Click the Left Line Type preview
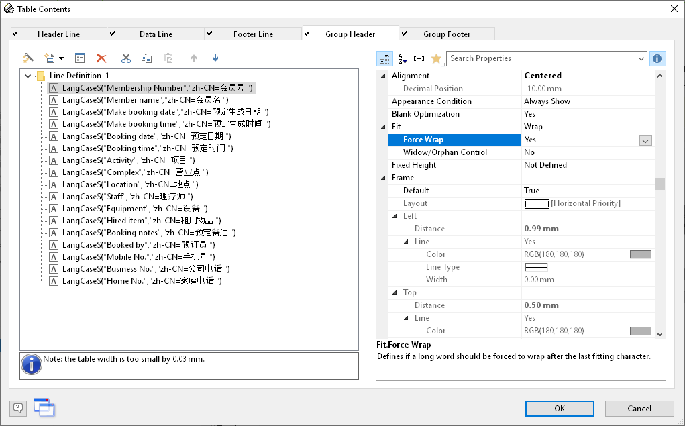685x426 pixels. point(536,267)
